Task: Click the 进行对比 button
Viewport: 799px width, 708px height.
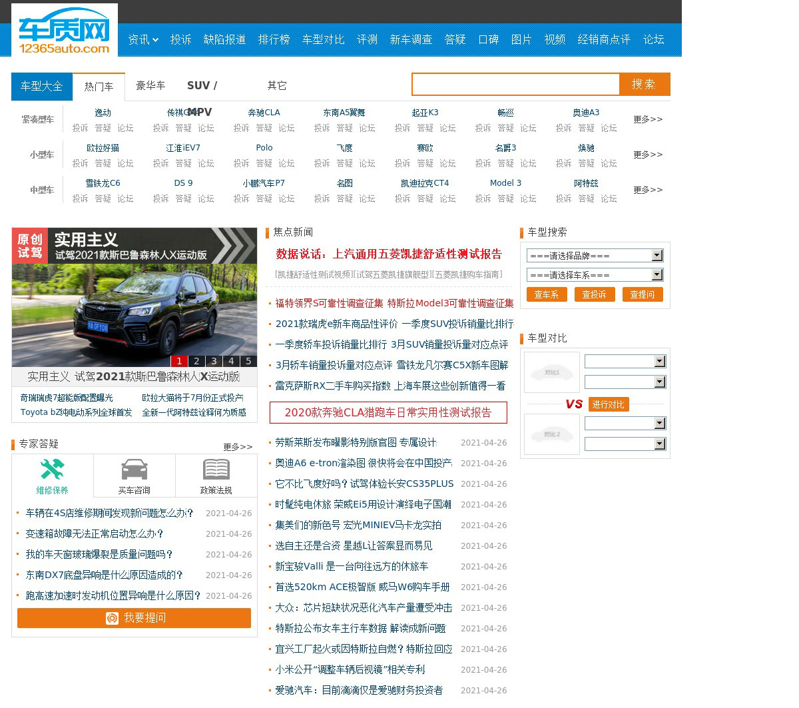Action: tap(608, 404)
